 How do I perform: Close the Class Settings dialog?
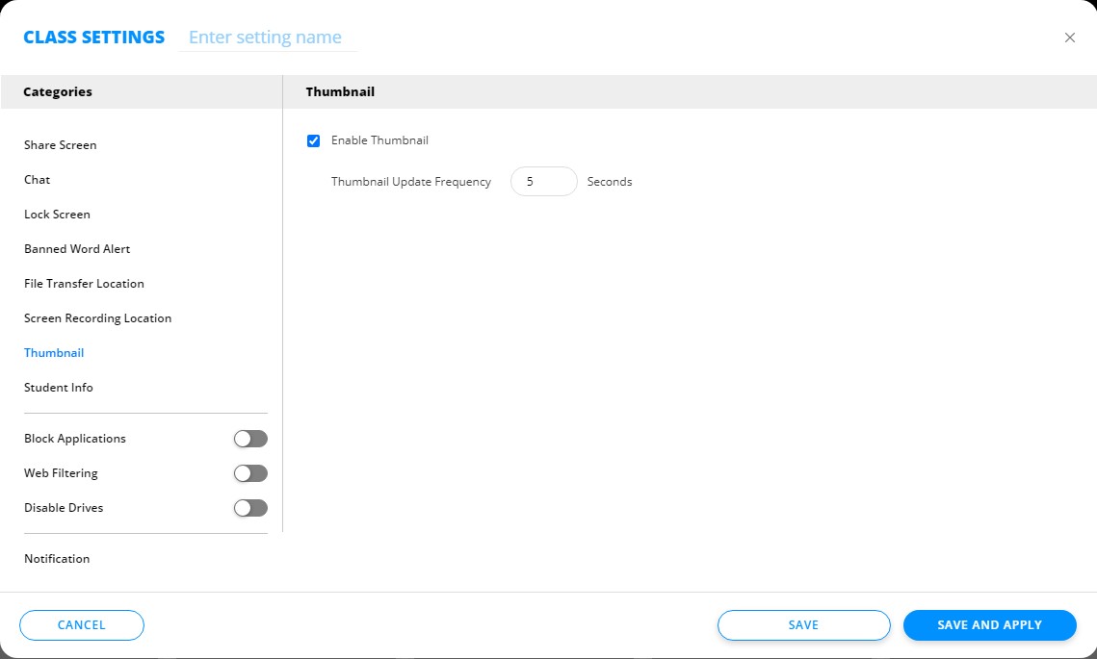coord(1069,38)
